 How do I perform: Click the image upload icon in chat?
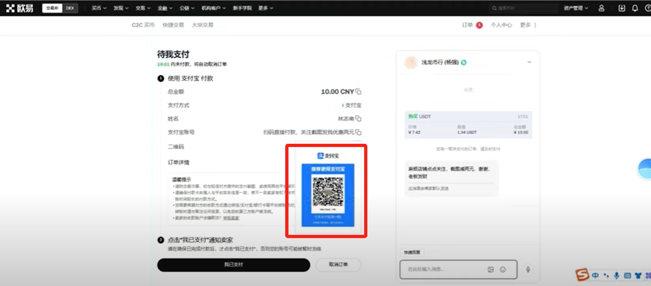click(491, 269)
